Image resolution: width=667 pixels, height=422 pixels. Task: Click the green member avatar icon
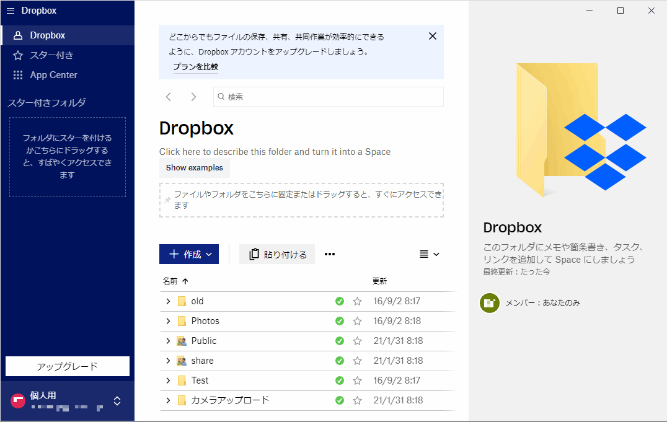[x=490, y=303]
